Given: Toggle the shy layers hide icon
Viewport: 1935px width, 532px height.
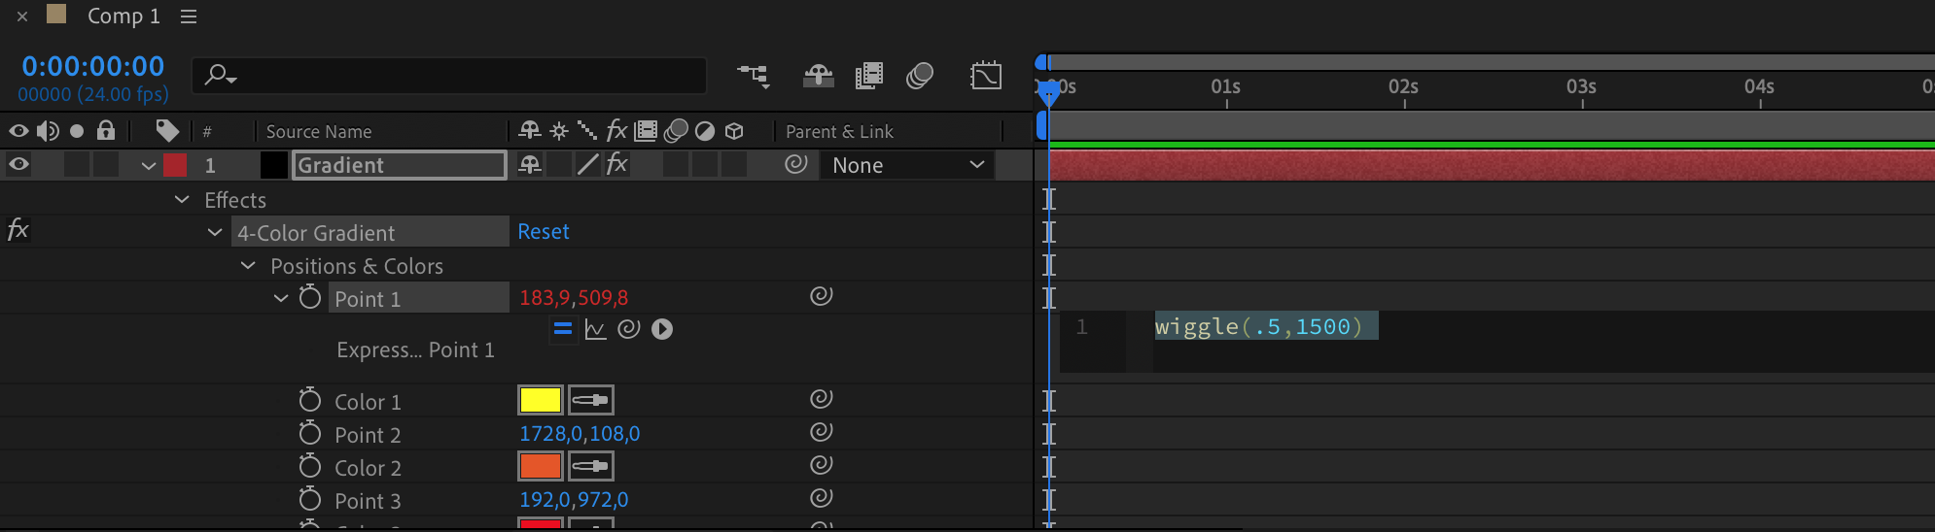Looking at the screenshot, I should (818, 76).
